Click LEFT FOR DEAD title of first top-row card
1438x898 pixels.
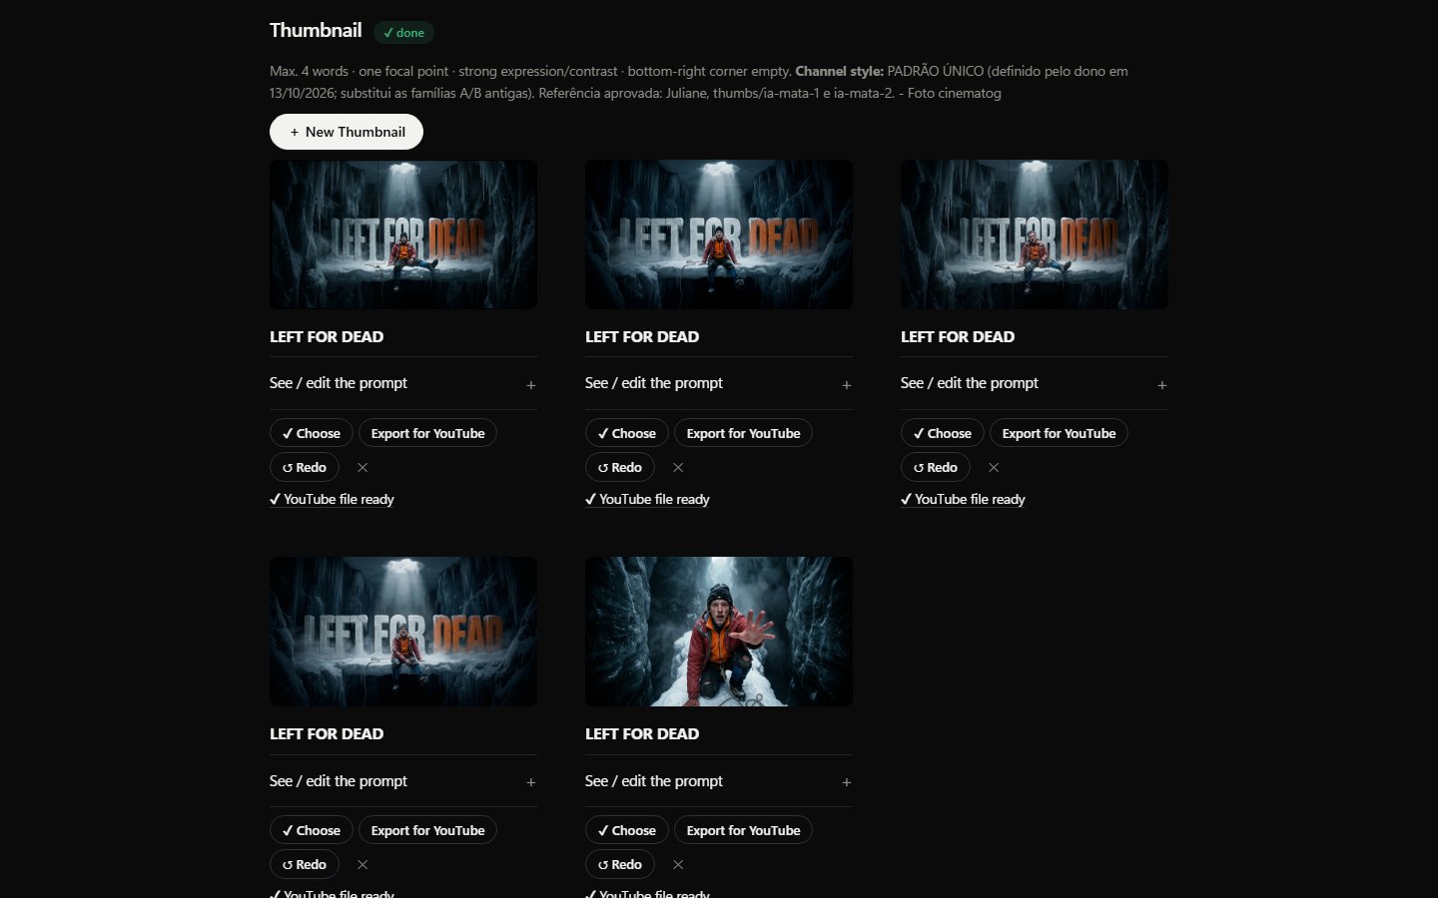coord(327,337)
